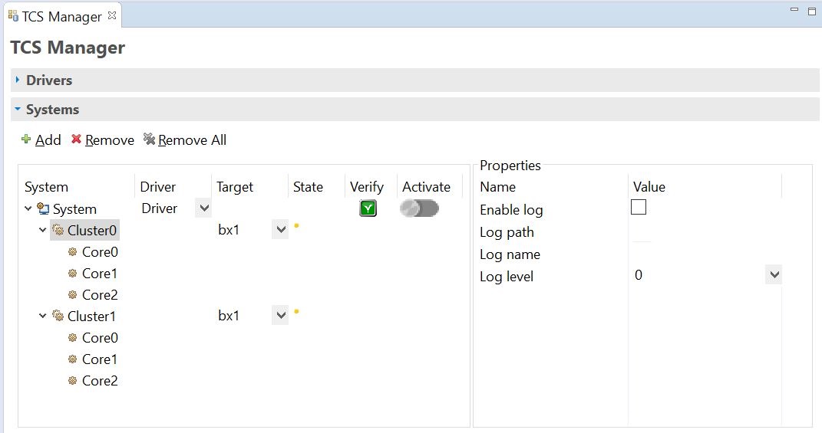Image resolution: width=822 pixels, height=433 pixels.
Task: Click the red X Remove icon
Action: click(x=77, y=139)
